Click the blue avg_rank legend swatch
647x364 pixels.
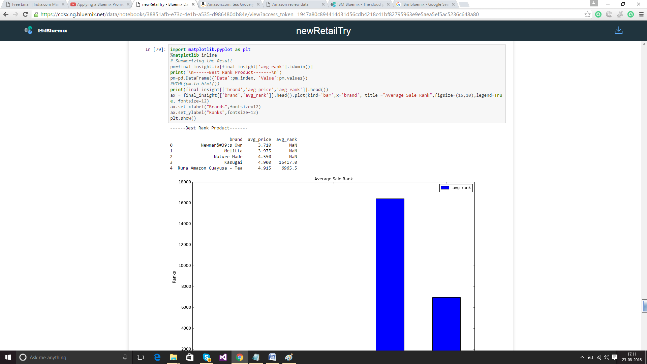point(445,188)
